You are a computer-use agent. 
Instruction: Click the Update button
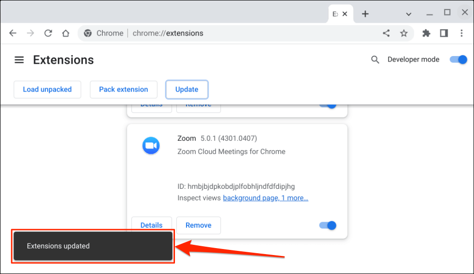187,89
